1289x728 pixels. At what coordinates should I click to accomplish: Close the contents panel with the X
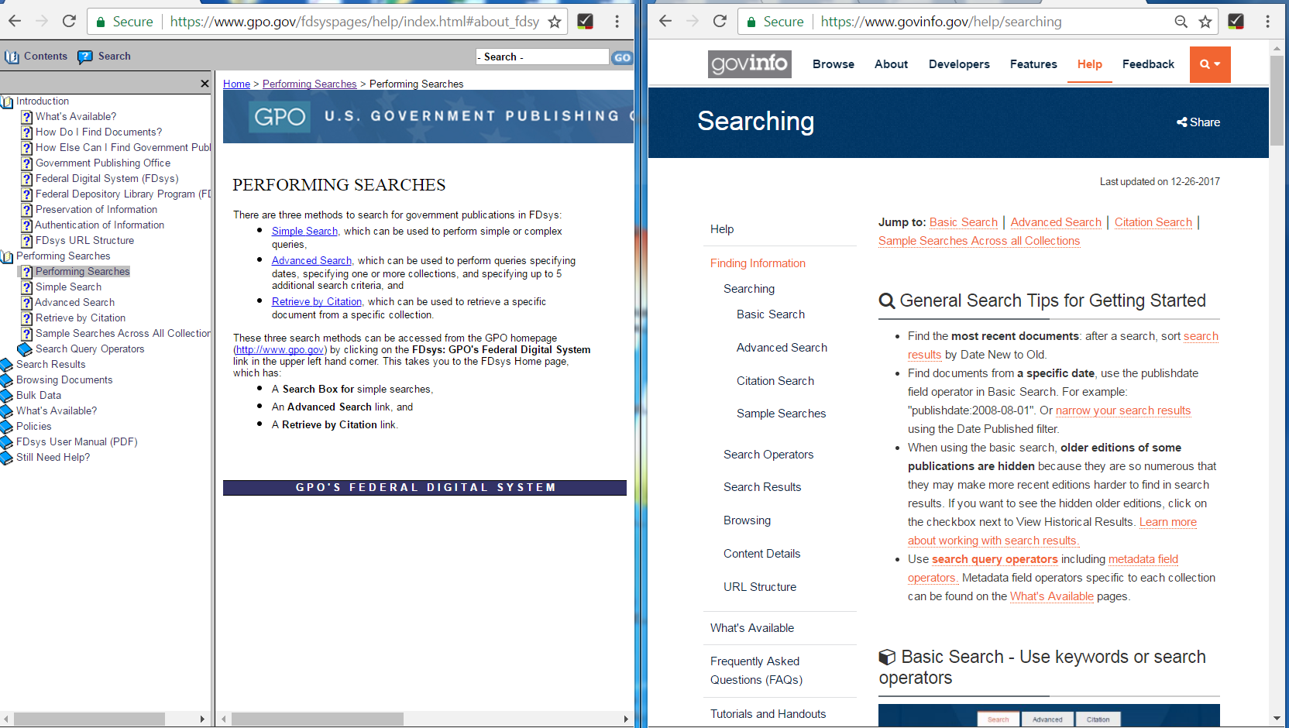205,84
